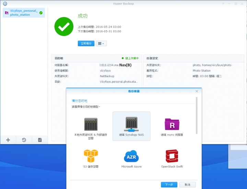247x189 pixels.
Task: Click the Photo Station application value
Action: [x=202, y=71]
